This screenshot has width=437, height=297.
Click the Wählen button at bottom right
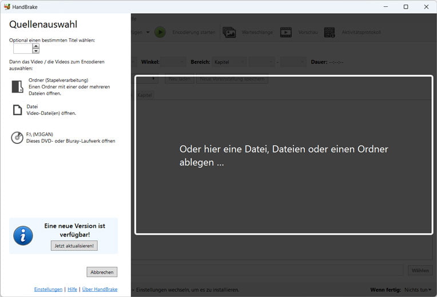420,270
